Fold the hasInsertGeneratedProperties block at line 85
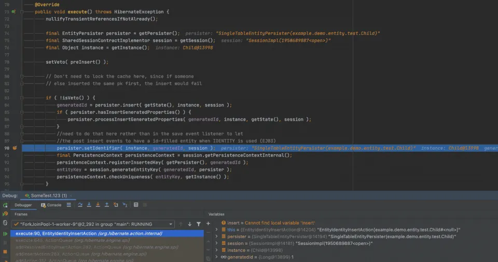The image size is (498, 262). click(22, 112)
